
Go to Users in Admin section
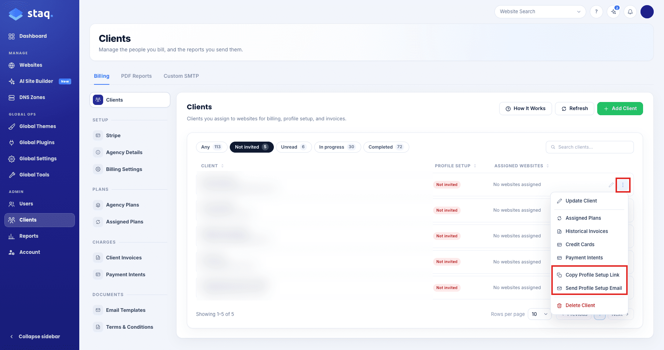pyautogui.click(x=40, y=204)
